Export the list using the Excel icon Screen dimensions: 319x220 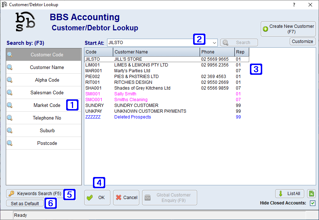point(311,194)
